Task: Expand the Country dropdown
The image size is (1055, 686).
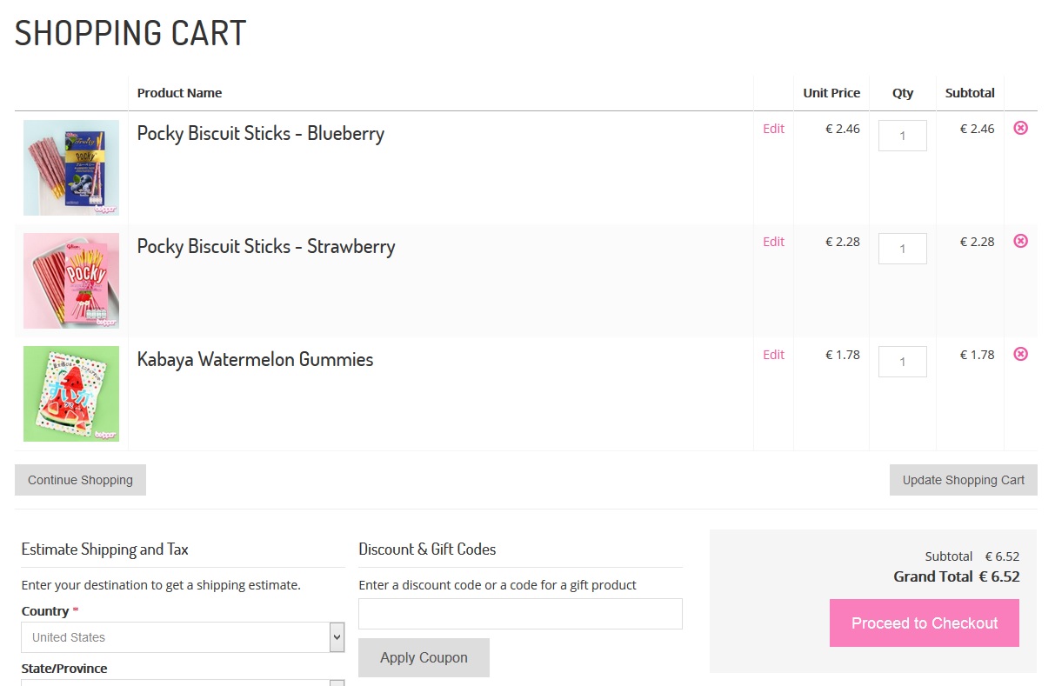Action: [183, 637]
